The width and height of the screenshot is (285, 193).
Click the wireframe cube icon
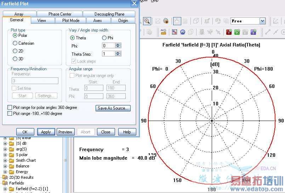coord(196,21)
